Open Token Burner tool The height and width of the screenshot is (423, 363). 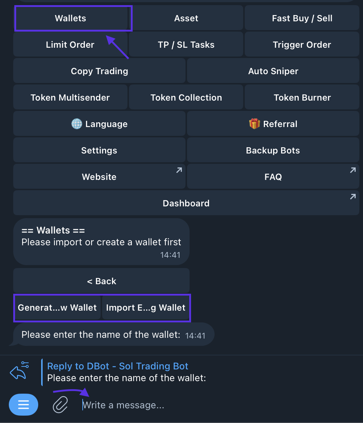tap(302, 98)
